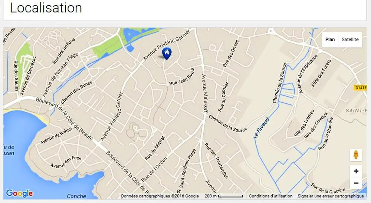Click the Conche bay label
The image size is (371, 203).
pos(76,196)
